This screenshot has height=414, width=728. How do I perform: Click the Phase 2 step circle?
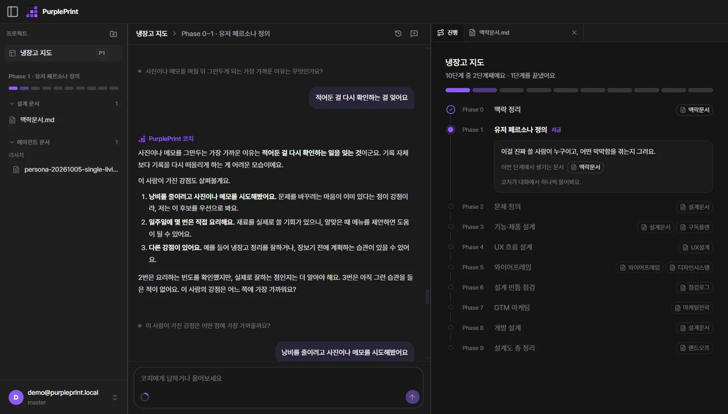451,207
